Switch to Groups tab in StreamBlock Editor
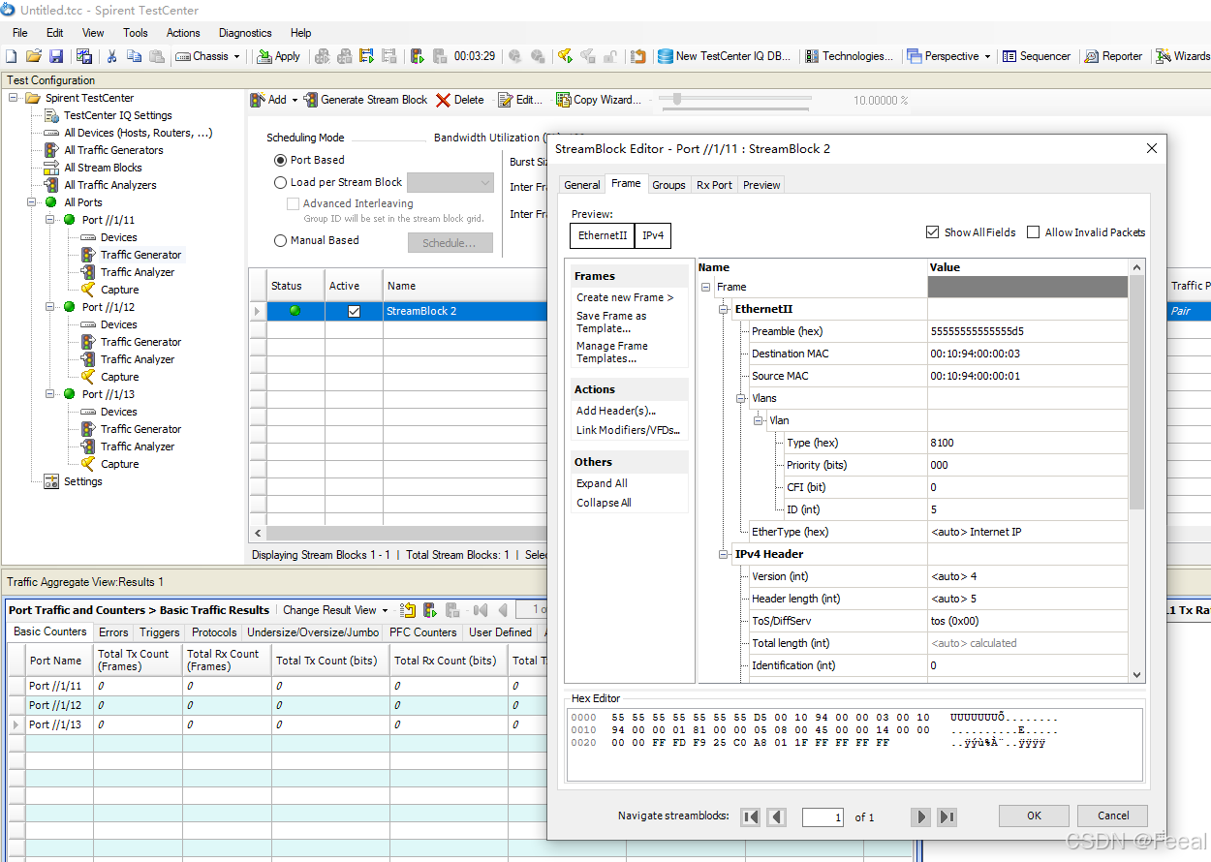The height and width of the screenshot is (862, 1211). pyautogui.click(x=668, y=185)
